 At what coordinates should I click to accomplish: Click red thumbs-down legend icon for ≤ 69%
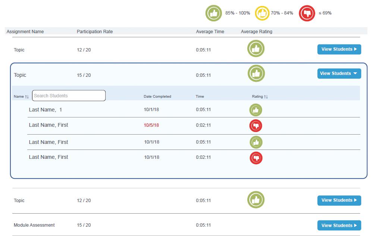(307, 13)
